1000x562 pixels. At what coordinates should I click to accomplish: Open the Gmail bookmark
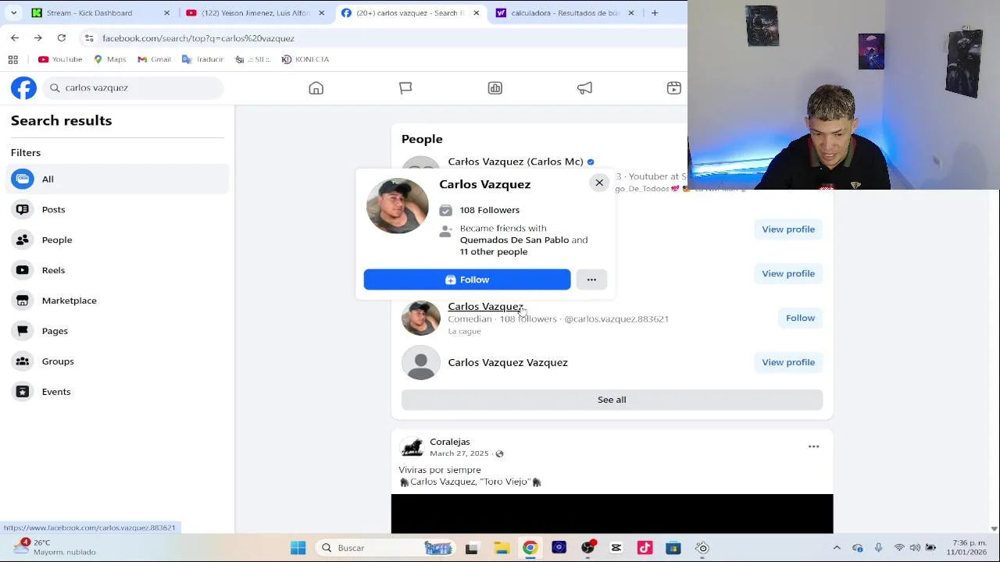pyautogui.click(x=154, y=59)
